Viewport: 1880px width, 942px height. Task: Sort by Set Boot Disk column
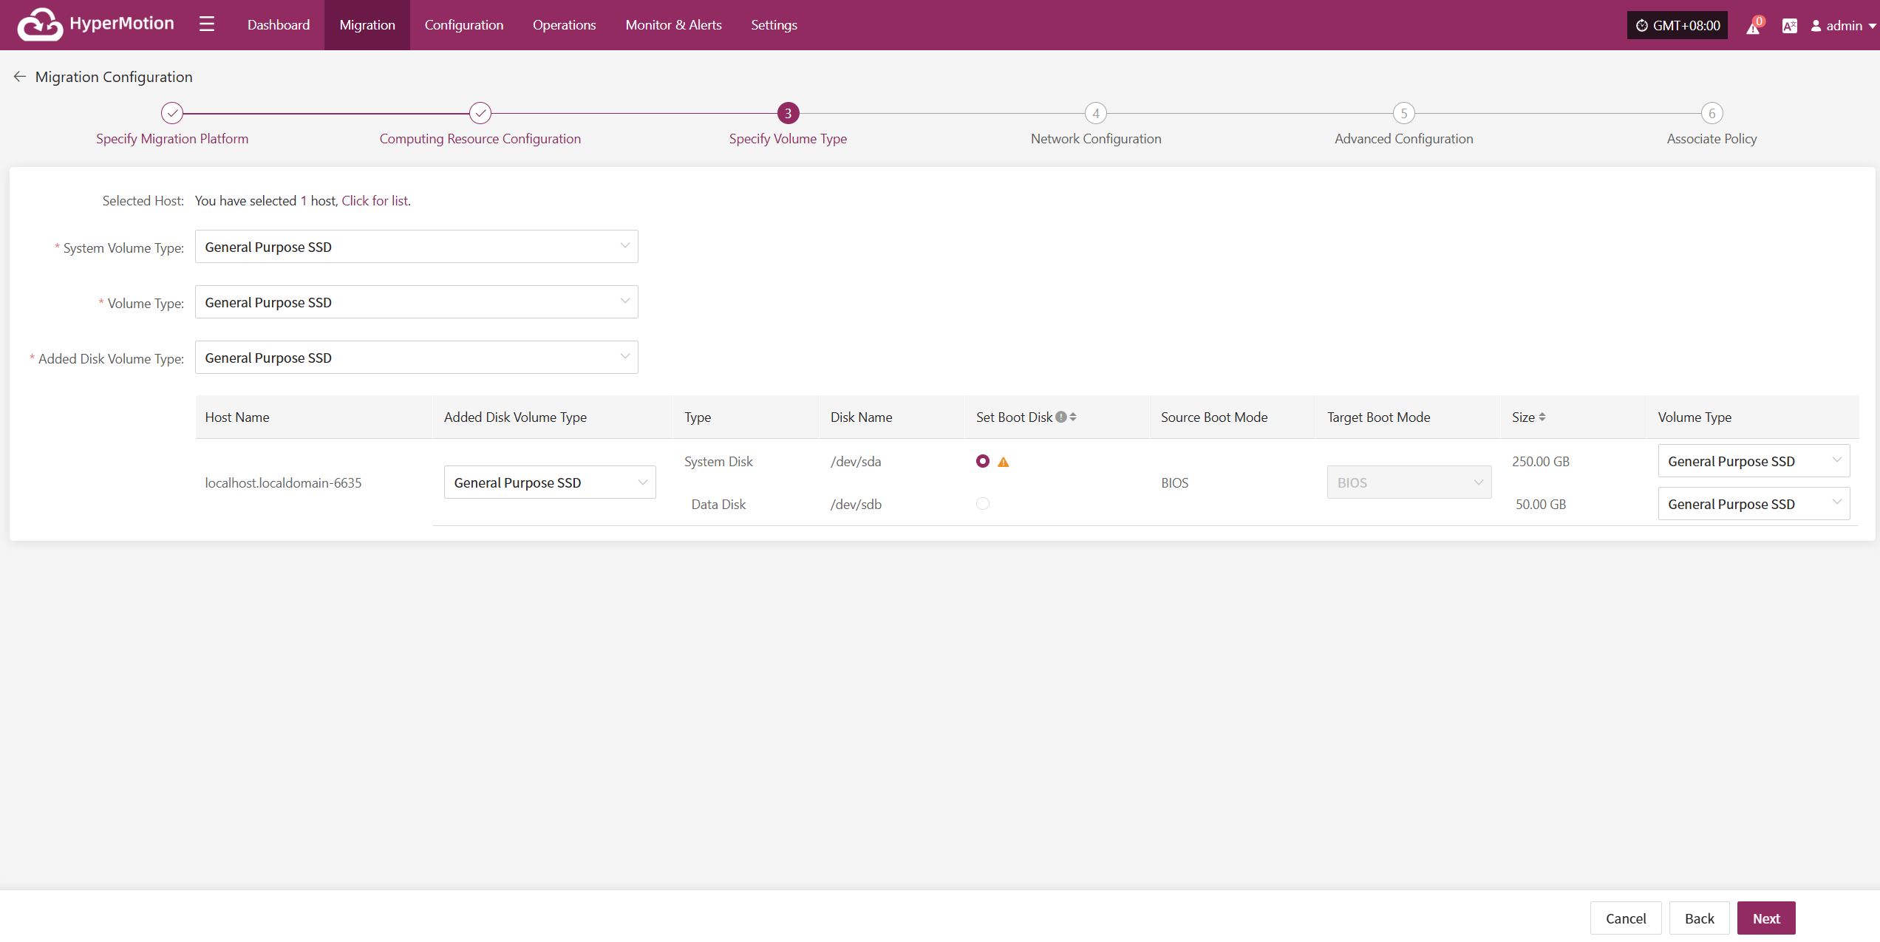[1073, 417]
